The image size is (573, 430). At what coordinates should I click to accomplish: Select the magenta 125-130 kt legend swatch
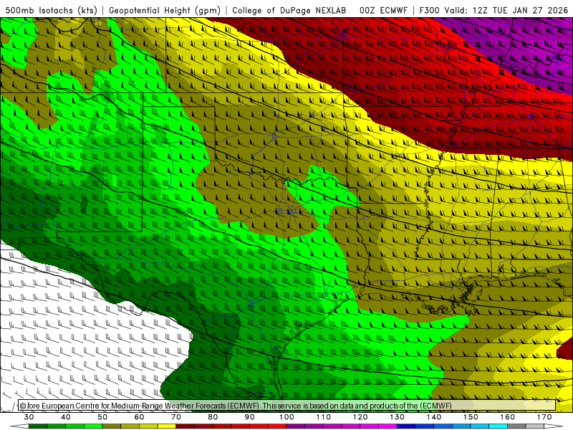point(387,426)
